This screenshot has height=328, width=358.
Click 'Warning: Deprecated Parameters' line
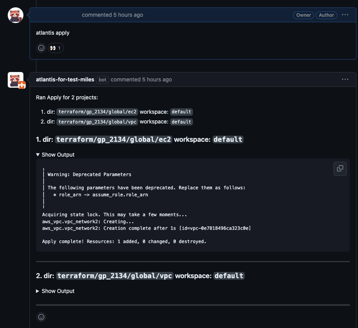[89, 175]
